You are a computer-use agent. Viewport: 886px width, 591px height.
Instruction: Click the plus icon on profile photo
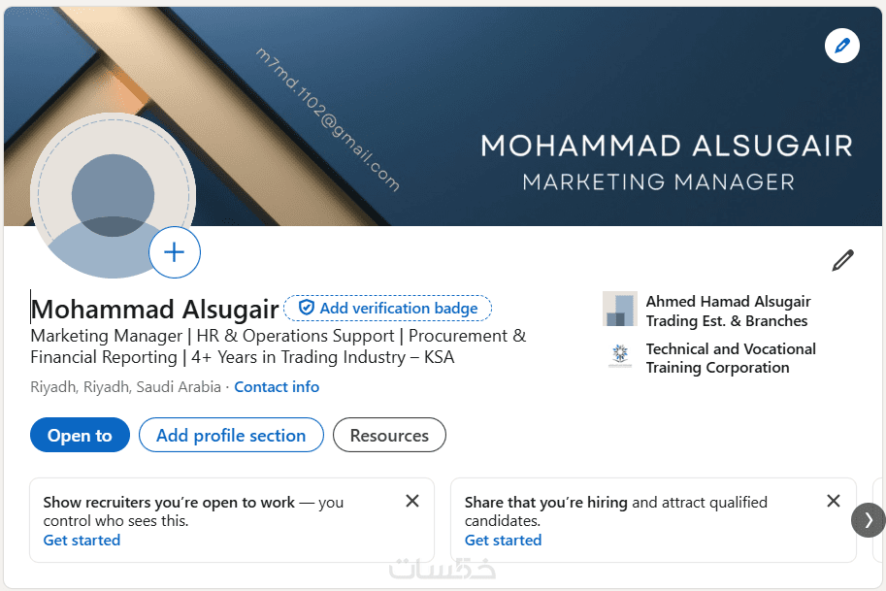[x=175, y=253]
